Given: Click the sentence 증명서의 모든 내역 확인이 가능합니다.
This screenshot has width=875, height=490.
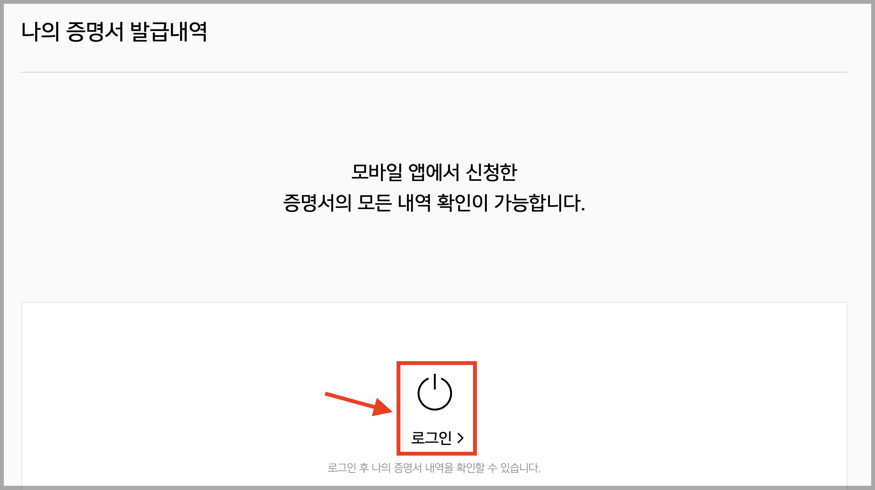Looking at the screenshot, I should point(434,203).
